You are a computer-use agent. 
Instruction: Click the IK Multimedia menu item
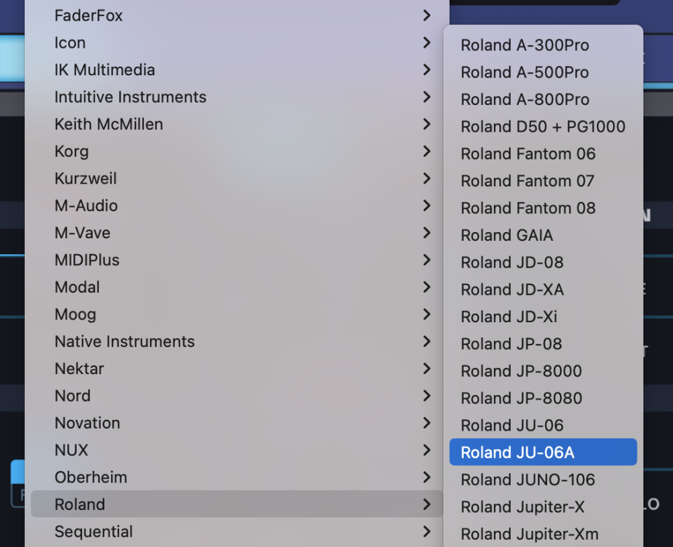pos(104,70)
